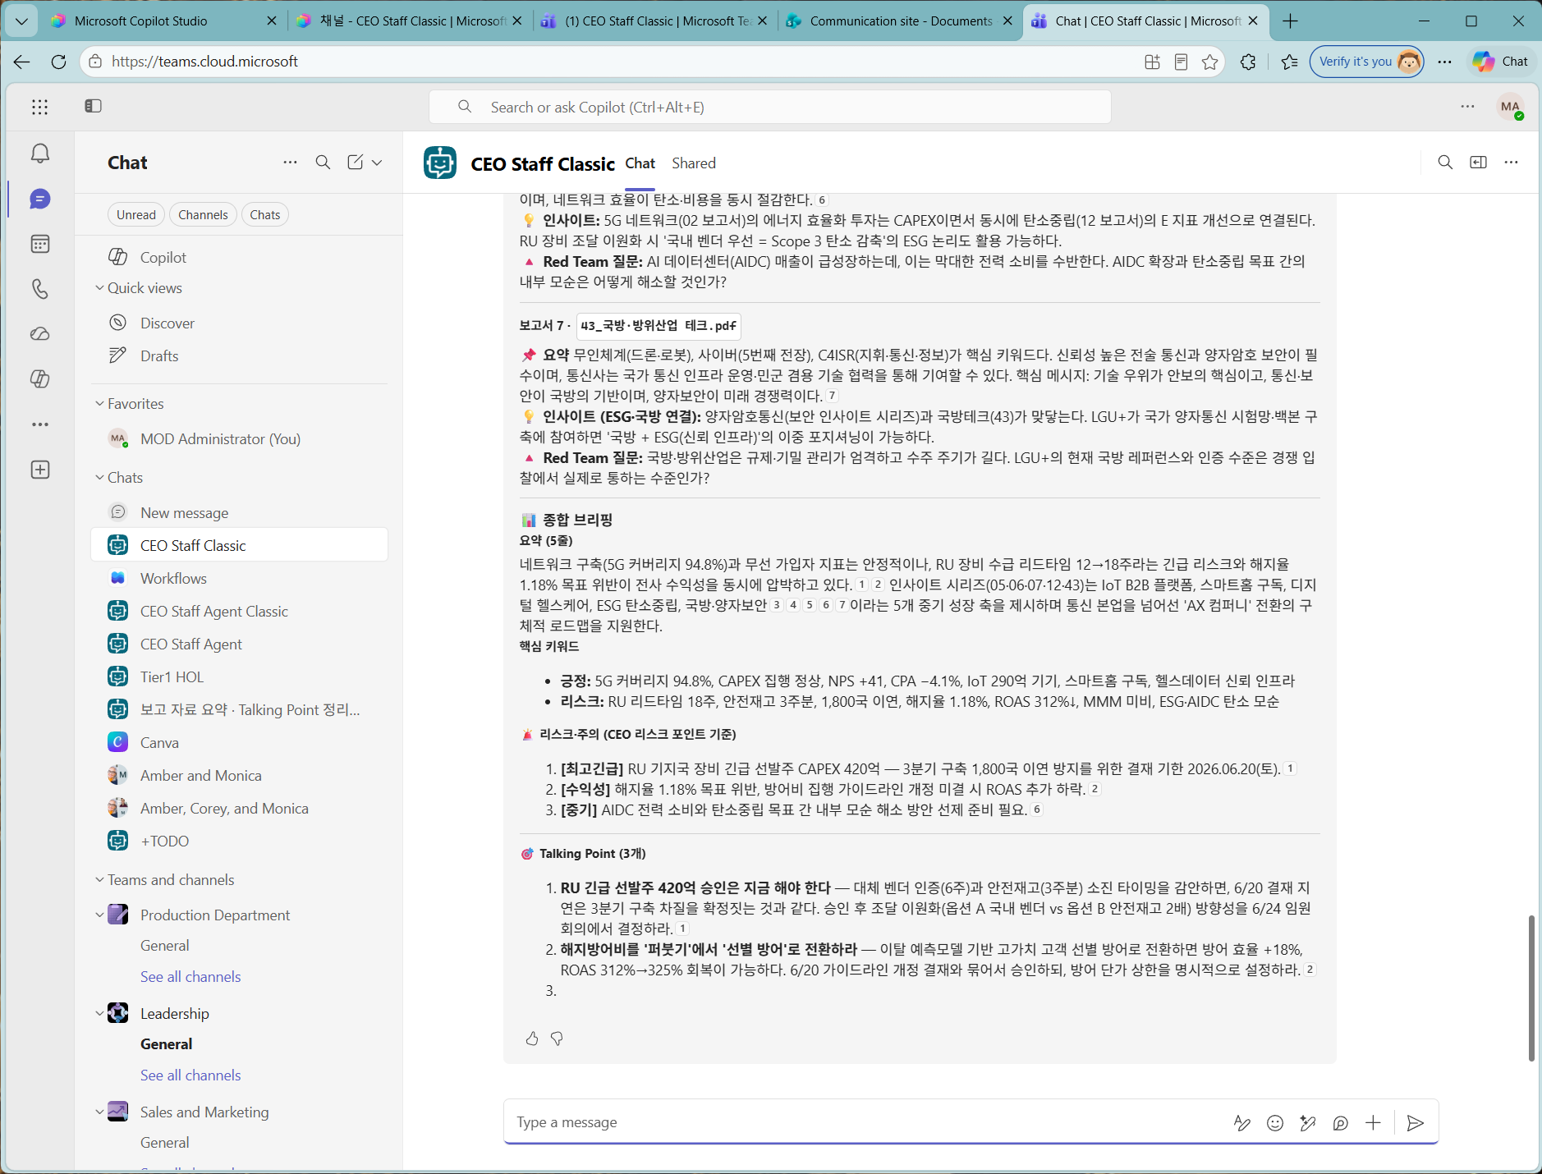This screenshot has width=1542, height=1174.
Task: Toggle the Unread filter
Action: point(135,215)
